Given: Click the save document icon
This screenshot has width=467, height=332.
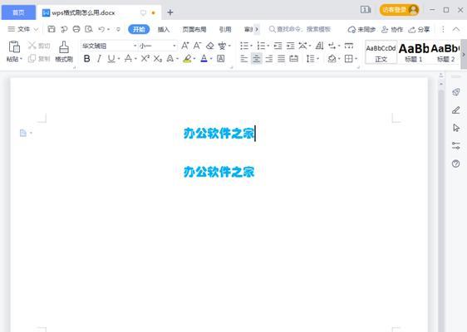Looking at the screenshot, I should (52, 29).
